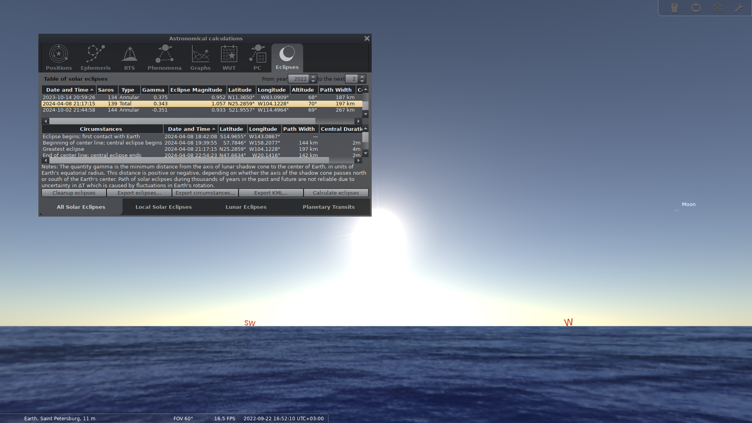The image size is (752, 423).
Task: Open the wrench settings icon top right
Action: pyautogui.click(x=739, y=7)
